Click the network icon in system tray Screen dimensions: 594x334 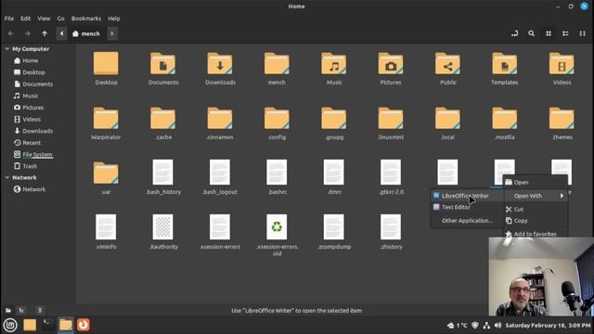pyautogui.click(x=486, y=326)
